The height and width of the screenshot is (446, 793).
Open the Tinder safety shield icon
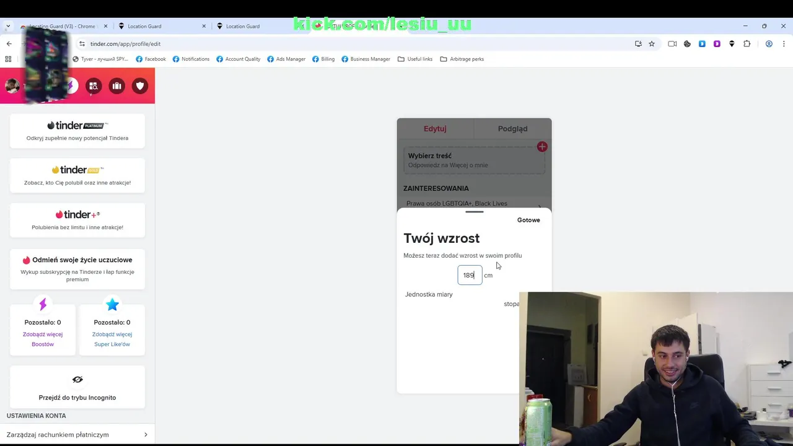click(x=140, y=86)
